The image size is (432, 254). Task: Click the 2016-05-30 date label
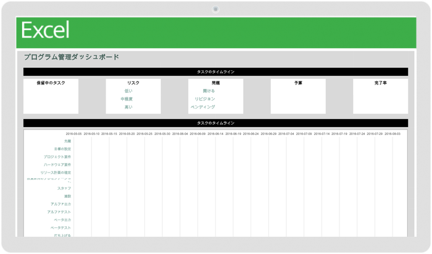pos(162,134)
